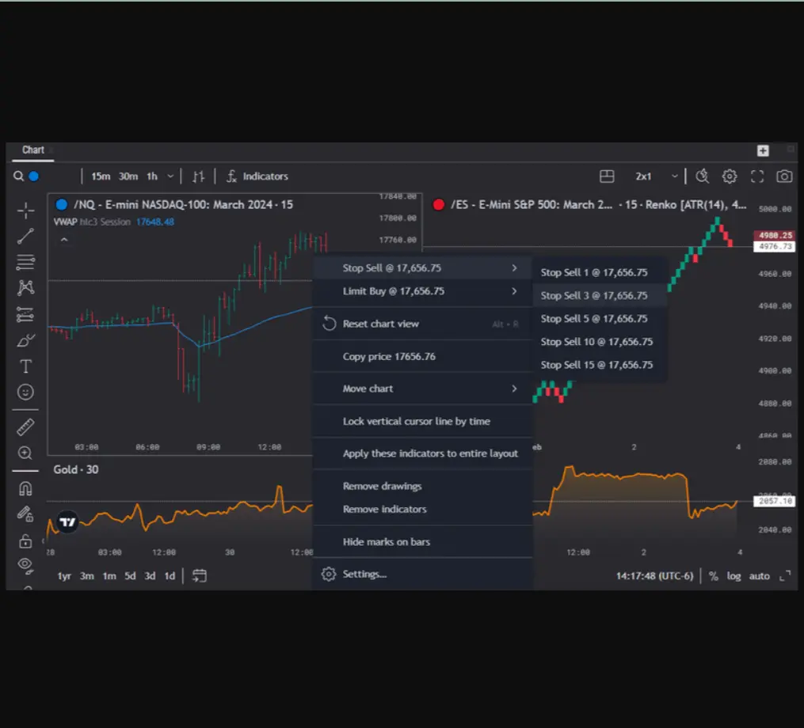804x728 pixels.
Task: Open the Fibonacci retracement tool
Action: click(25, 261)
